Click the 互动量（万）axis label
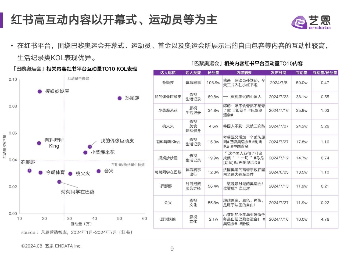344x258 pixels. [81, 224]
